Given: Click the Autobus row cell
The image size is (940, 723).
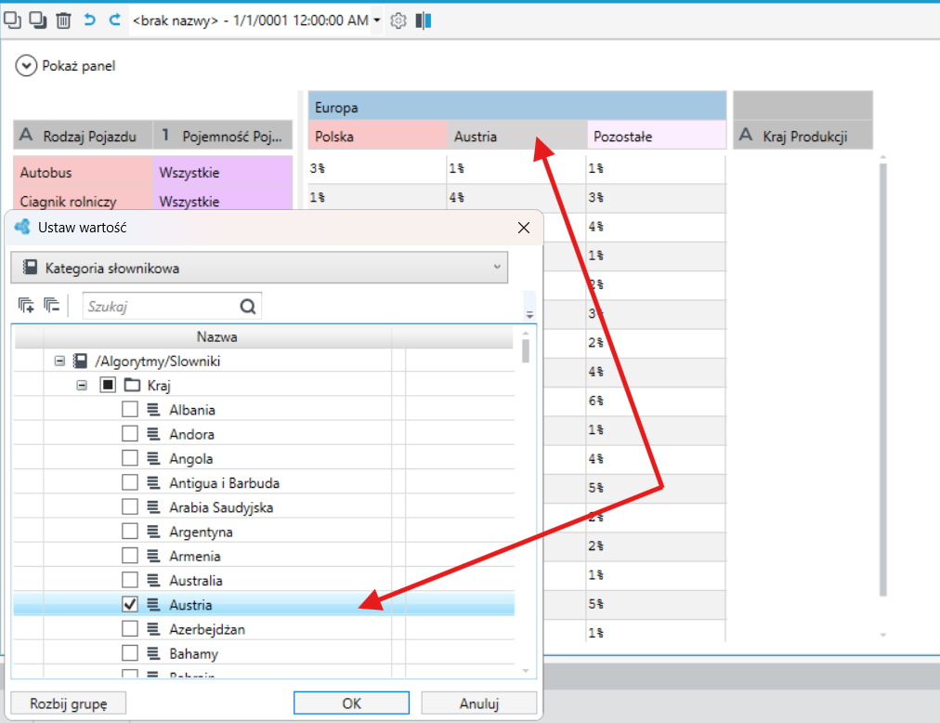Looking at the screenshot, I should (x=84, y=172).
